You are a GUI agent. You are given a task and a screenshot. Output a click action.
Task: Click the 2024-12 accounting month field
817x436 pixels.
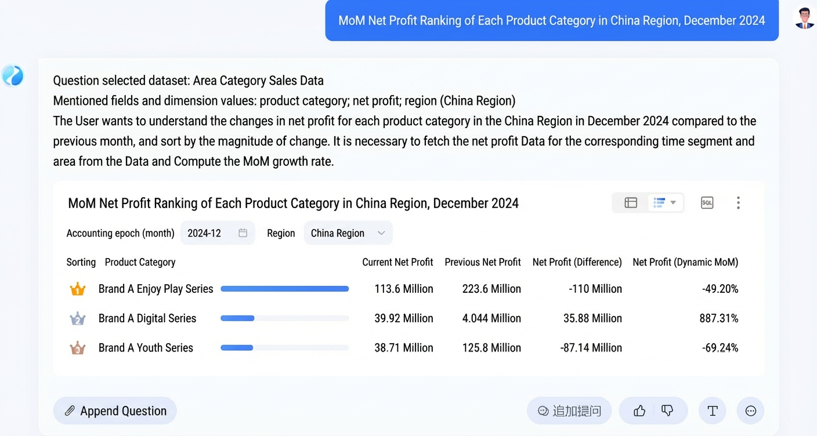click(x=218, y=233)
